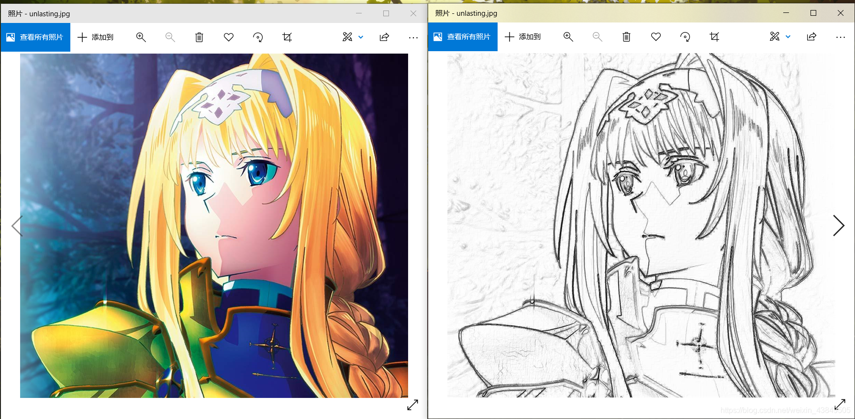Maximize the right Photos window
855x419 pixels.
point(813,13)
